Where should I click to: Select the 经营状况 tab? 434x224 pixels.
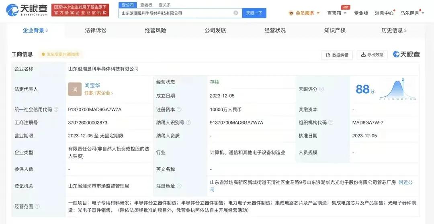coord(275,31)
